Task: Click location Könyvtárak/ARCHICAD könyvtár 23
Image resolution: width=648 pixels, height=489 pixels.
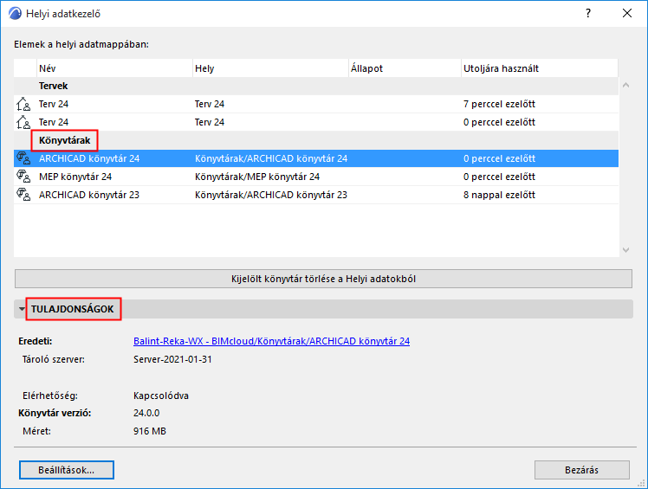Action: coord(270,195)
